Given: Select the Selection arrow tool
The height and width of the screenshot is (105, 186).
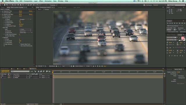Looking at the screenshot, I should (x=2, y=5).
